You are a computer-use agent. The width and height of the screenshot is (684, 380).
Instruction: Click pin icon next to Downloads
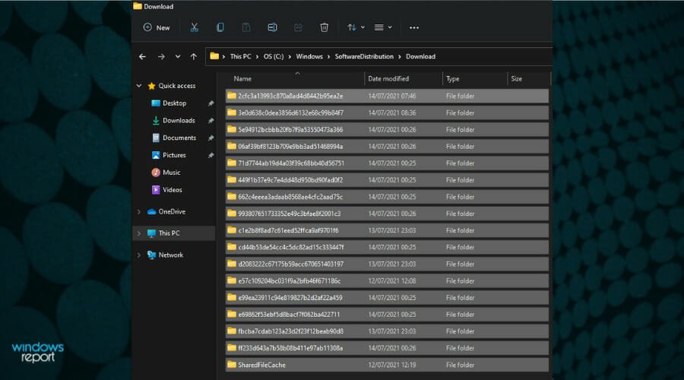click(211, 120)
